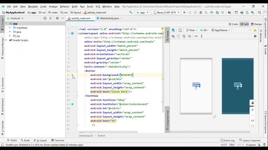Expand Gradle Scripts node
268x150 pixels.
click(x=6, y=40)
